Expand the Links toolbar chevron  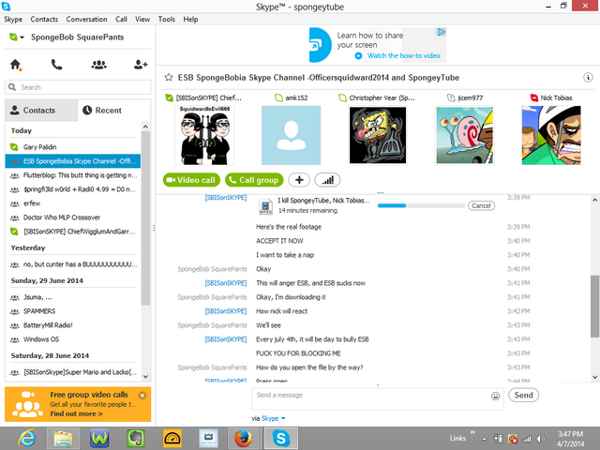[472, 432]
